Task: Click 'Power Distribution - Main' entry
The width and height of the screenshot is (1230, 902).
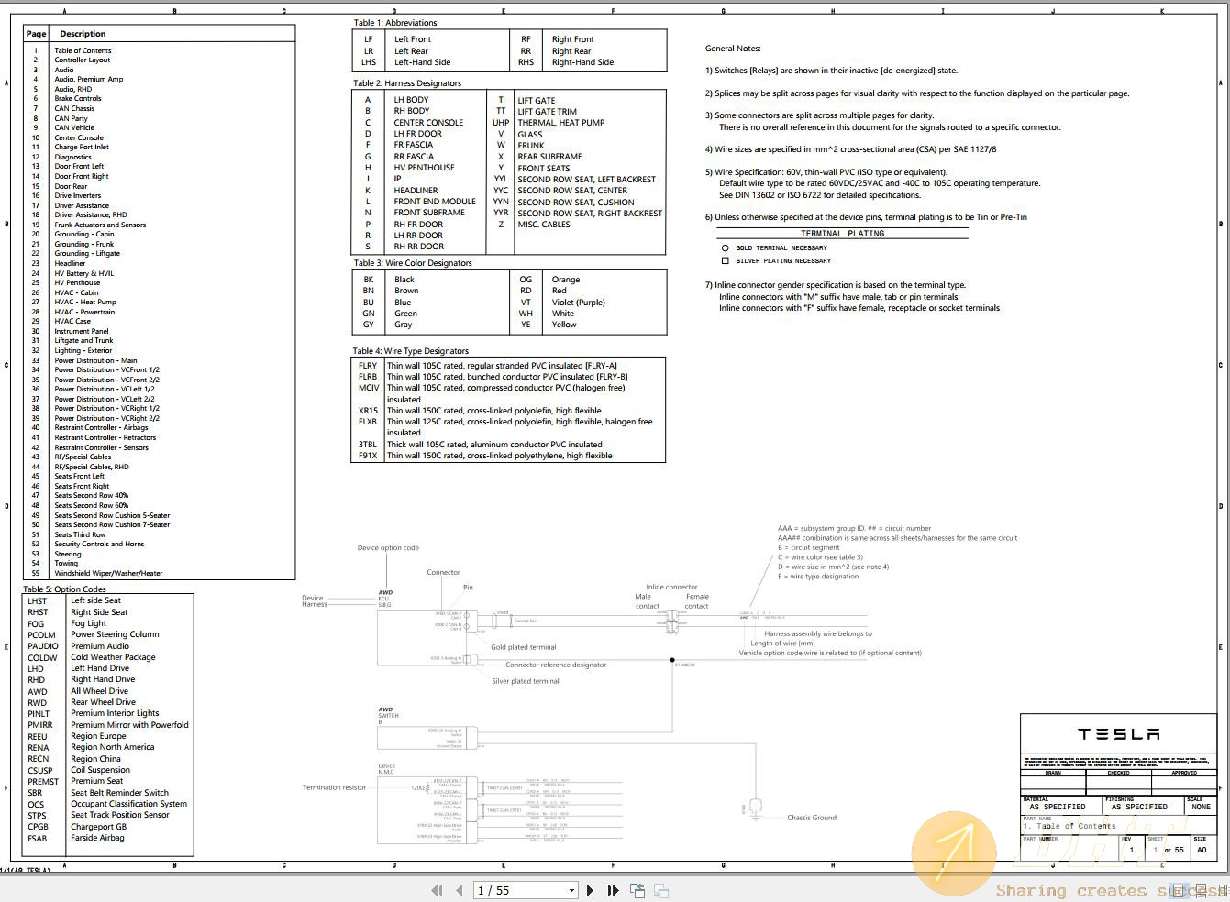Action: tap(95, 360)
